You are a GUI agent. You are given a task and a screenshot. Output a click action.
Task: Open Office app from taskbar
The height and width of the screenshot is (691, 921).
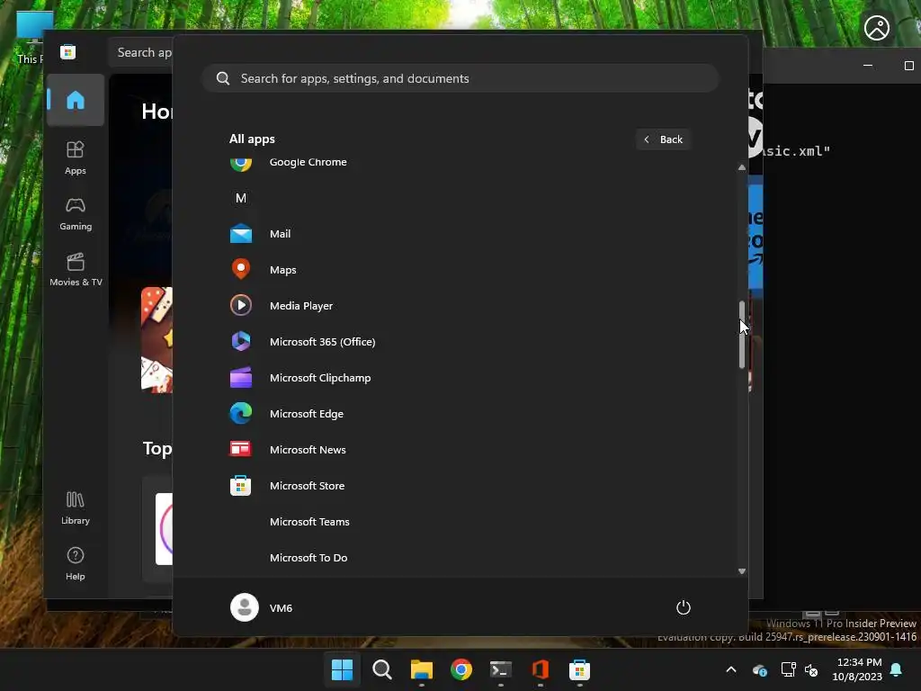point(541,669)
